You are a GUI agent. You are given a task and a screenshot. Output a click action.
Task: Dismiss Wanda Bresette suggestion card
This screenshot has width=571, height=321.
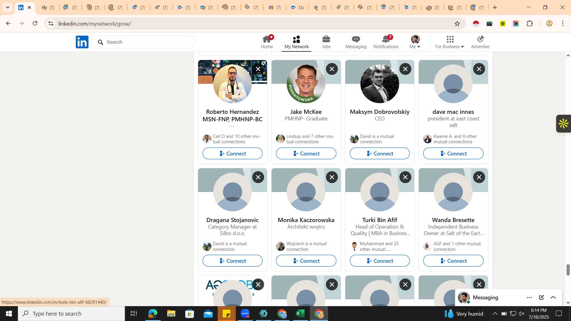tap(479, 177)
